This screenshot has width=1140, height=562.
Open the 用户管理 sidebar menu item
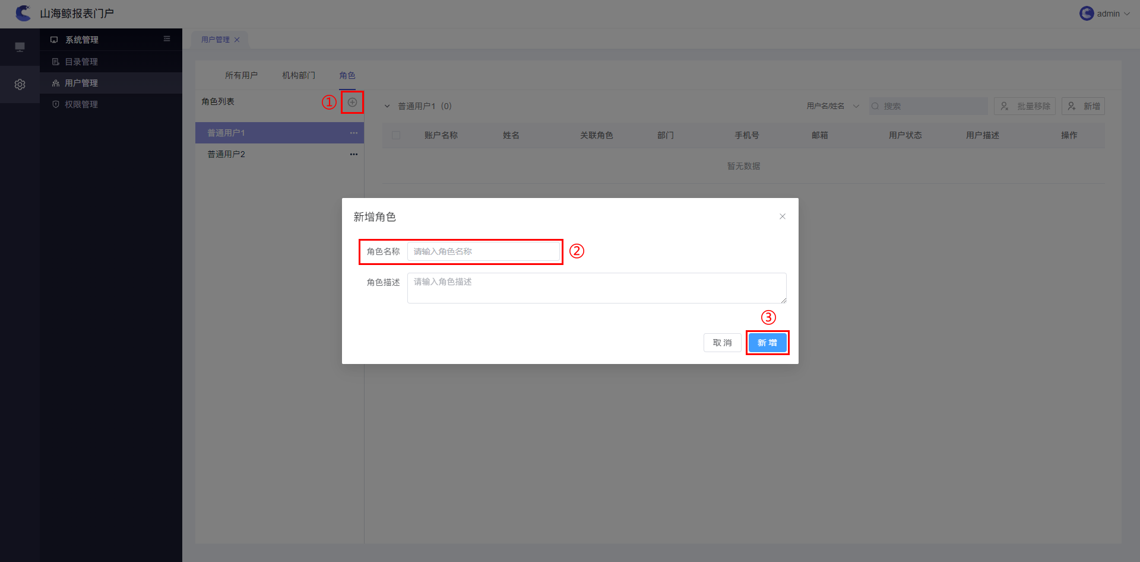click(111, 83)
